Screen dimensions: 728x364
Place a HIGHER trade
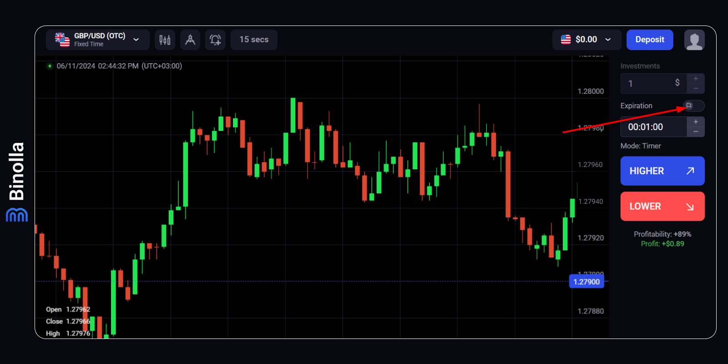coord(662,171)
